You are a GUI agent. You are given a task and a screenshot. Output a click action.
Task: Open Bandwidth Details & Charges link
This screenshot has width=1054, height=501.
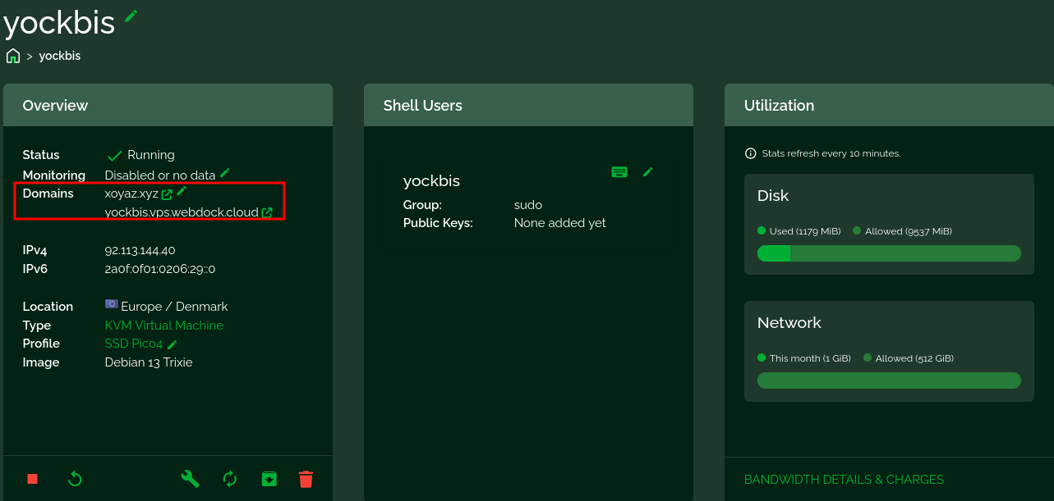[x=844, y=480]
